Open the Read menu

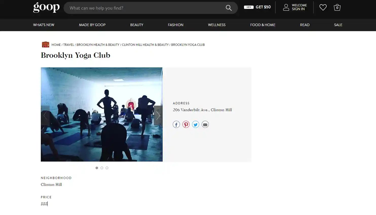[x=305, y=25]
